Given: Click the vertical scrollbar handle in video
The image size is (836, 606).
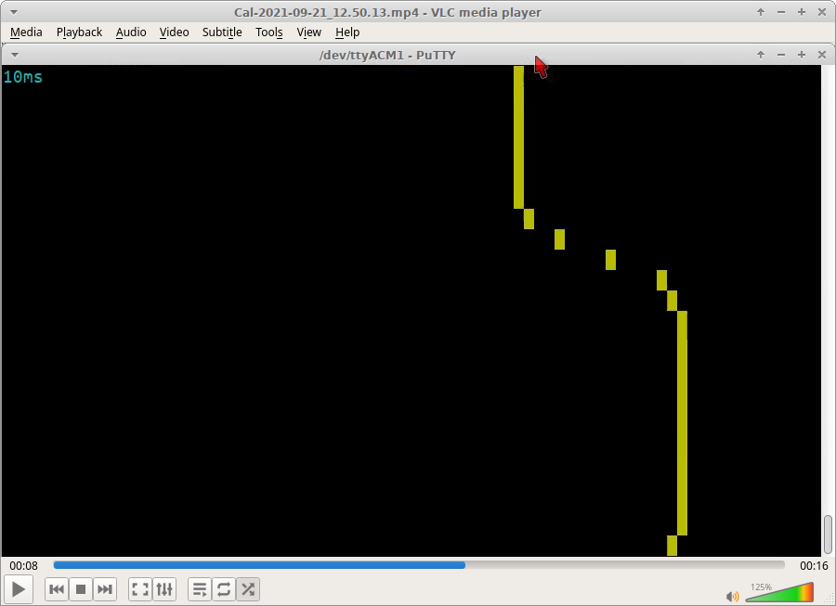Looking at the screenshot, I should coord(828,535).
